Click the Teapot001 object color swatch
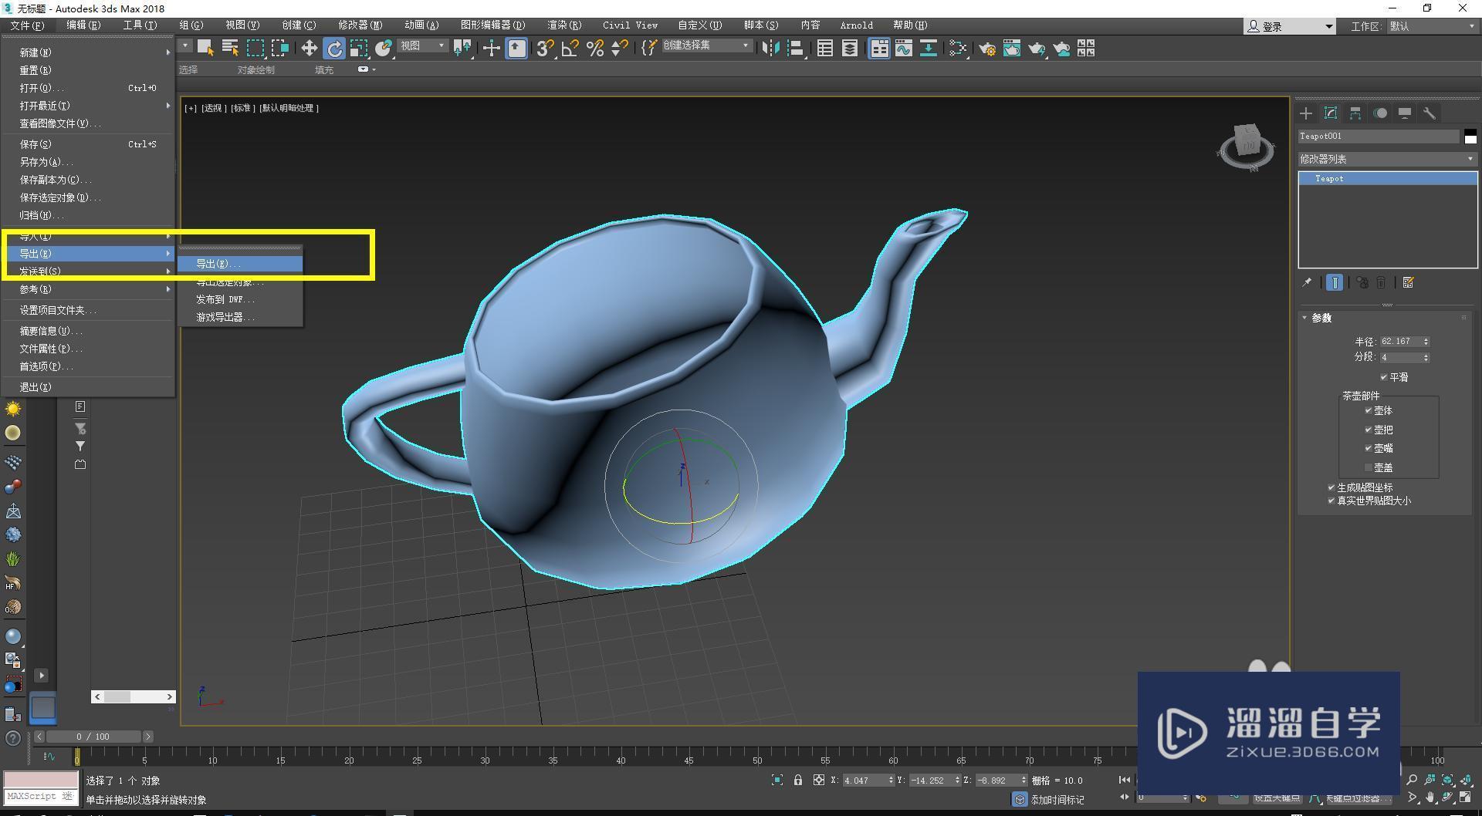 (1470, 137)
